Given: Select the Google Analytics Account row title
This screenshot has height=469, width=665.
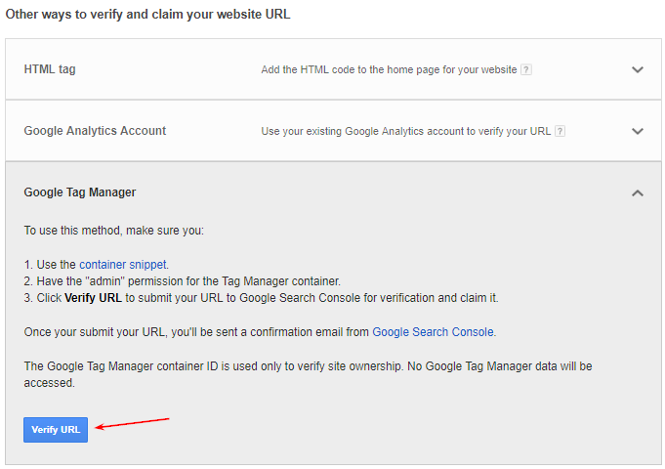Looking at the screenshot, I should click(x=95, y=131).
